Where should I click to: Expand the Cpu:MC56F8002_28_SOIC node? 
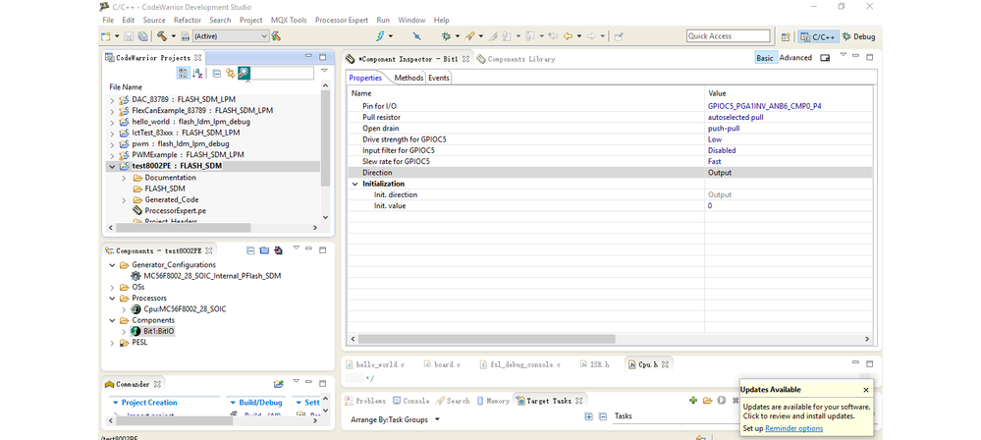pos(124,309)
